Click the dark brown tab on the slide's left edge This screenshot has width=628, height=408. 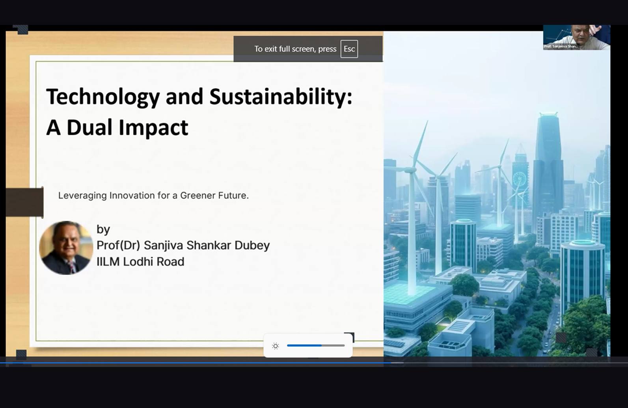point(24,202)
